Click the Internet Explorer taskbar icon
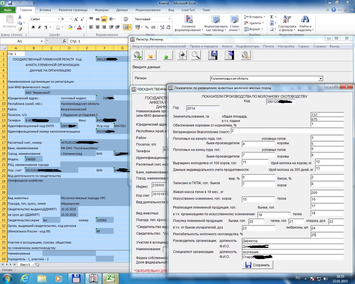Viewport: 355px width, 284px height. [25, 278]
